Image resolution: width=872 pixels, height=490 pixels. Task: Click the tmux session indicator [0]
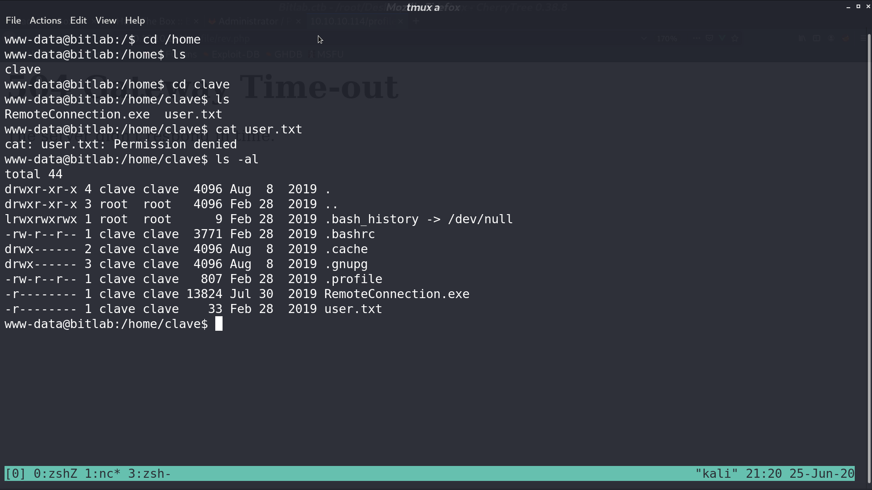pos(15,474)
